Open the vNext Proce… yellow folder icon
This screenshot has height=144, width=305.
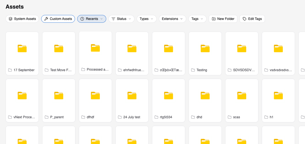[22, 96]
